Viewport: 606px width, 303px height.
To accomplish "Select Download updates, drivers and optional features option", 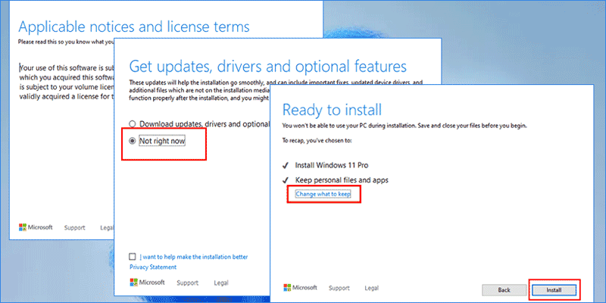I will (133, 124).
